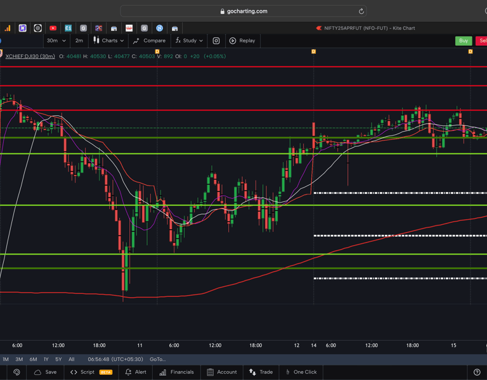Open the black circular target pinned tab
Viewport: 487px width, 380px height.
click(x=37, y=28)
